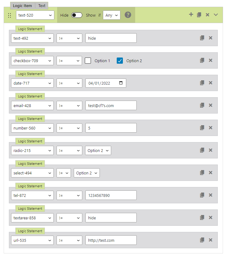This screenshot has height=255, width=227.
Task: Open the radio-215 Option 2 value dropdown
Action: click(x=98, y=150)
